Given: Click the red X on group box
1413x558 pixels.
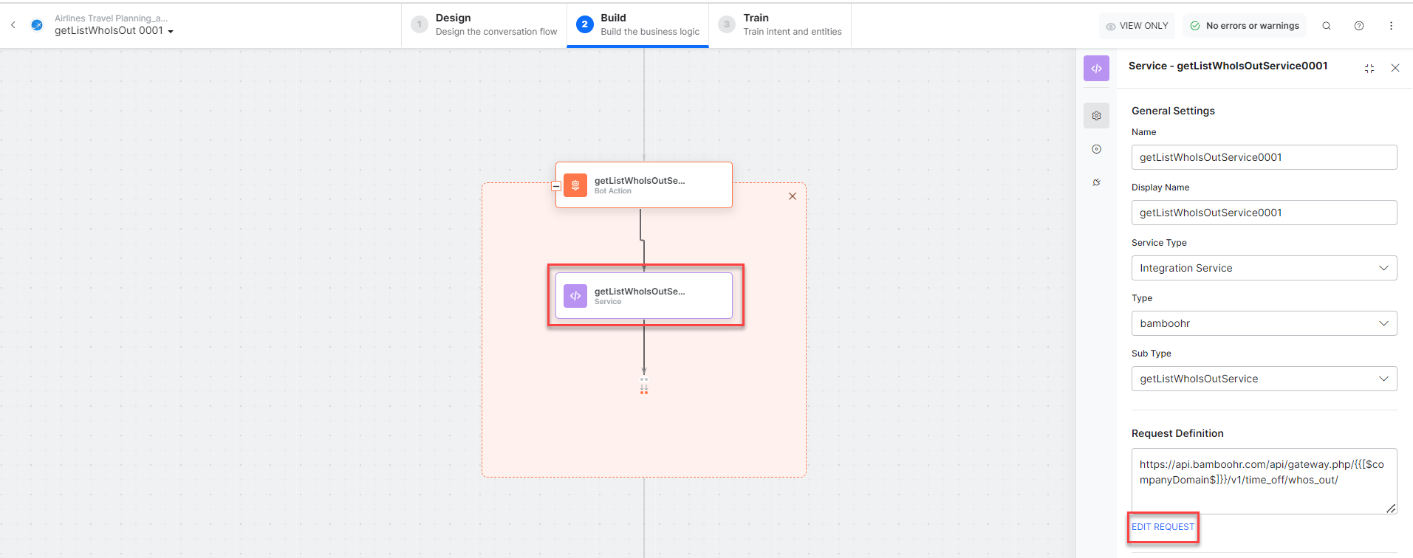Looking at the screenshot, I should (793, 196).
